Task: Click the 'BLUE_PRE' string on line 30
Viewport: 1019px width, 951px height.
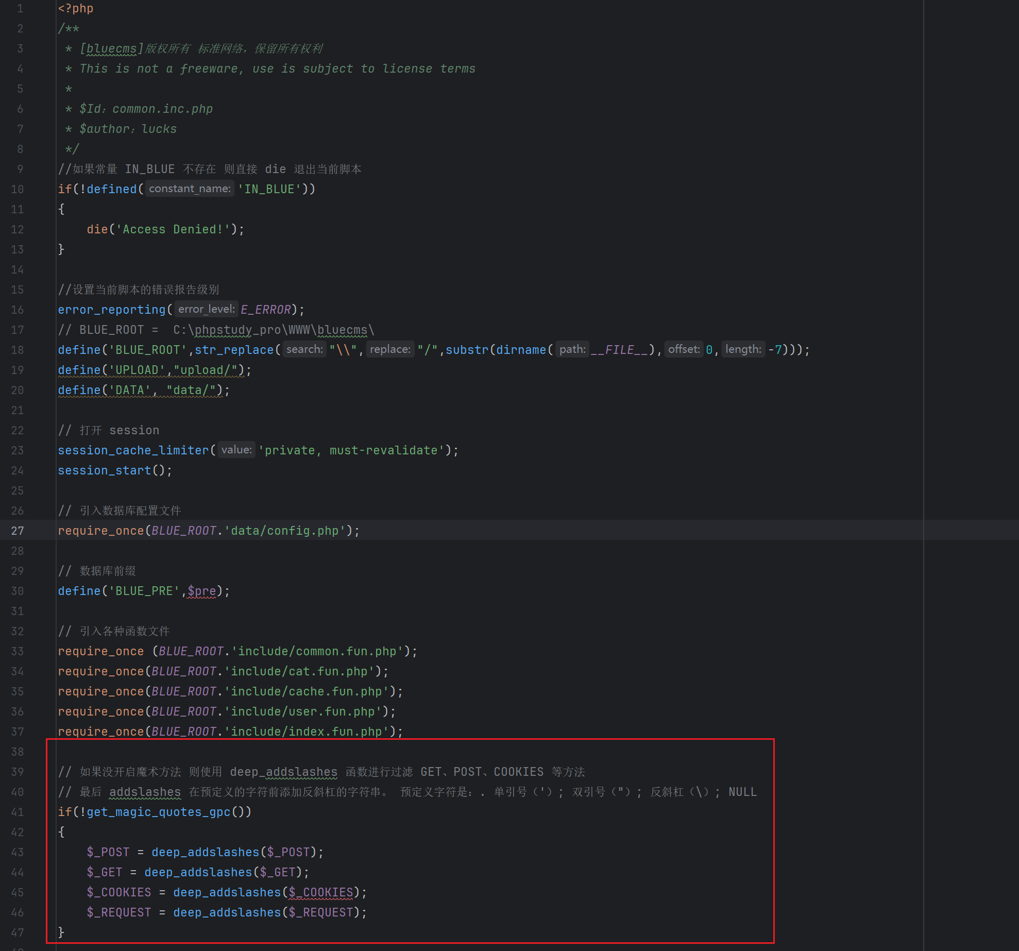Action: click(144, 591)
